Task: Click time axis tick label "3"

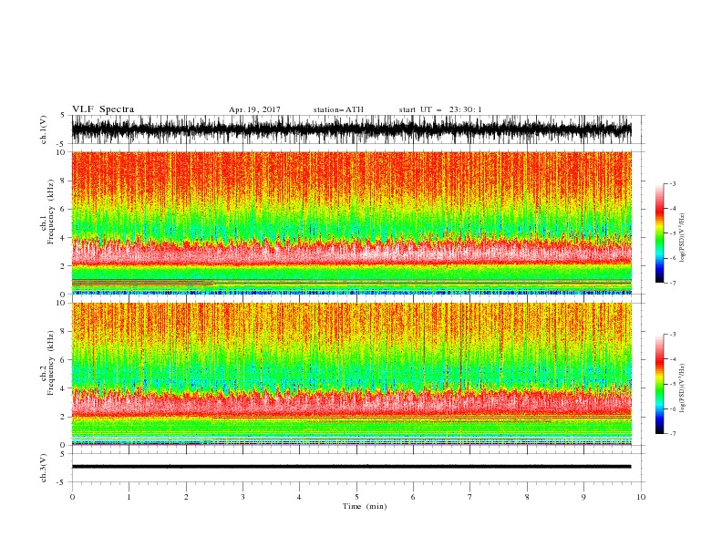Action: pos(242,497)
